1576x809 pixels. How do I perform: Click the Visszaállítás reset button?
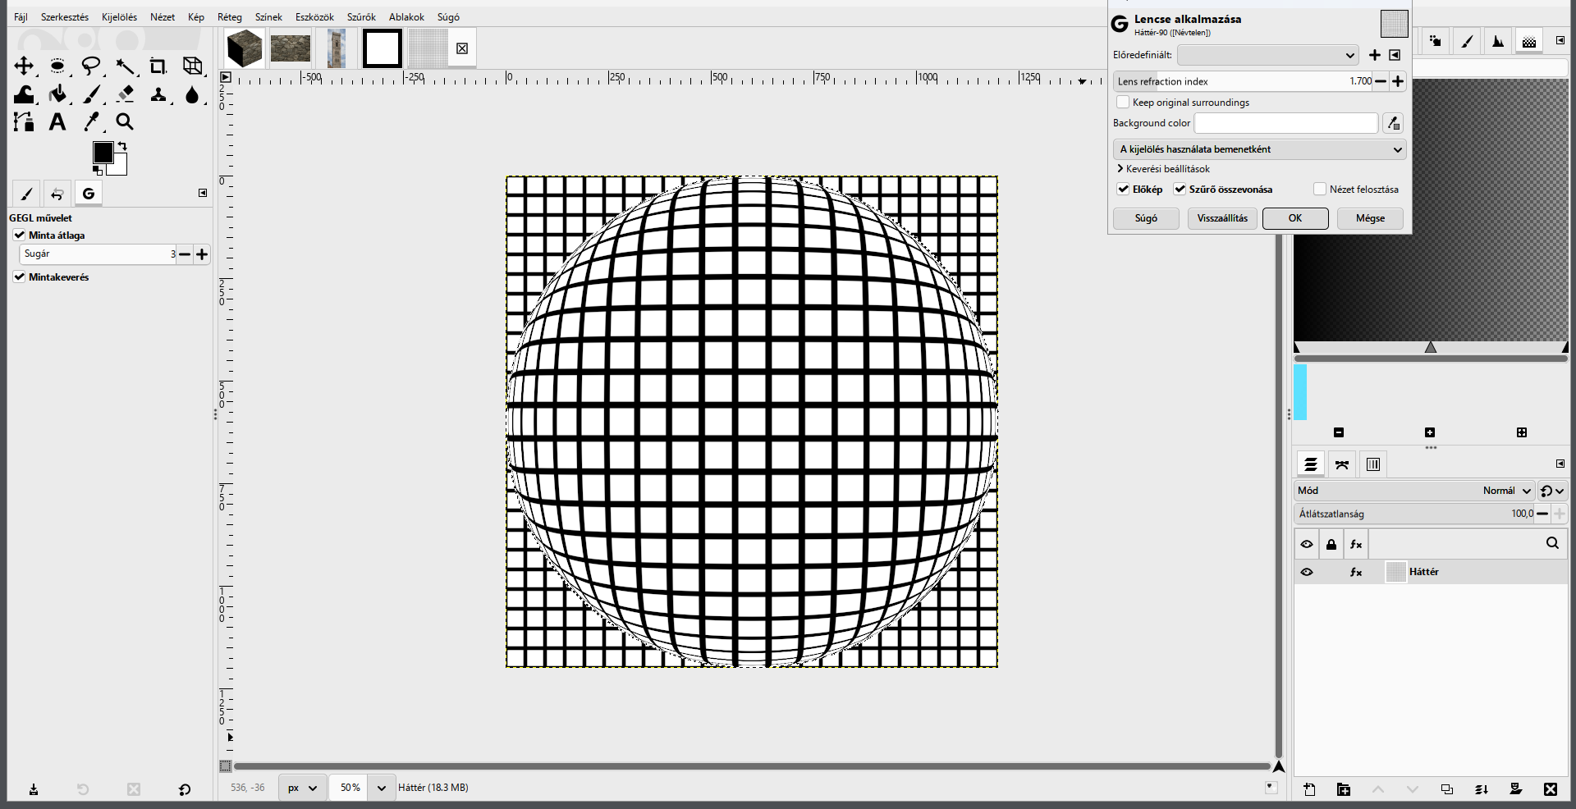click(x=1222, y=218)
